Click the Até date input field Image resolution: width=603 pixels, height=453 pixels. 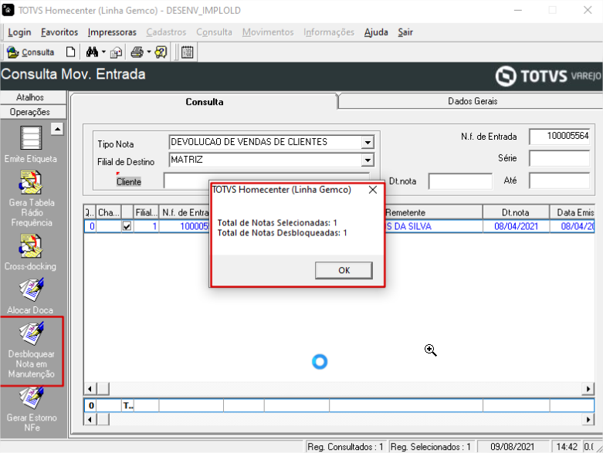[x=560, y=181]
